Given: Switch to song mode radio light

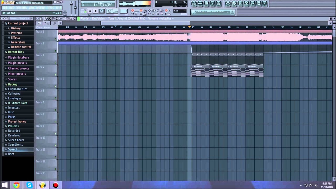Looking at the screenshot, I should [85, 12].
